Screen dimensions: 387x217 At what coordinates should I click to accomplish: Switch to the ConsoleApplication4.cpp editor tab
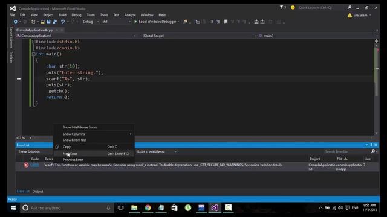pos(34,30)
